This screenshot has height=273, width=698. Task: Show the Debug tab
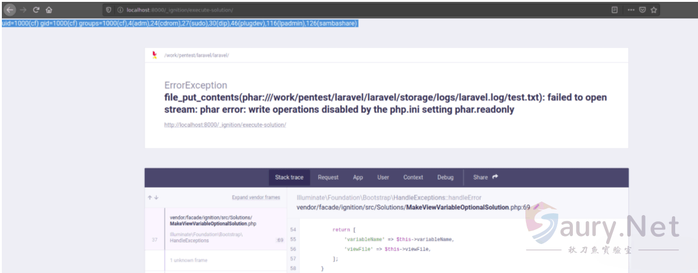coord(445,177)
